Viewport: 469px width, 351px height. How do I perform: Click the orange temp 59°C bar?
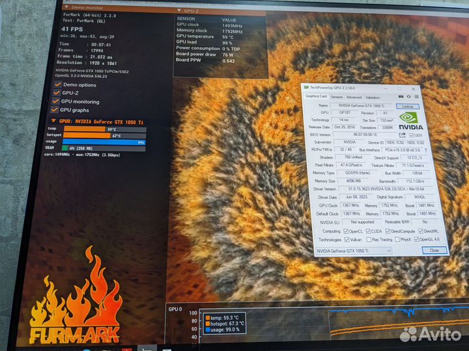point(105,129)
